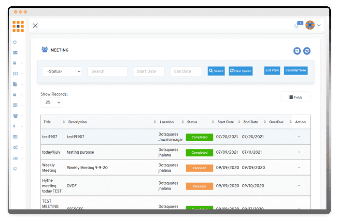Expand the bar chart menu chevron in sidebar

pyautogui.click(x=22, y=158)
